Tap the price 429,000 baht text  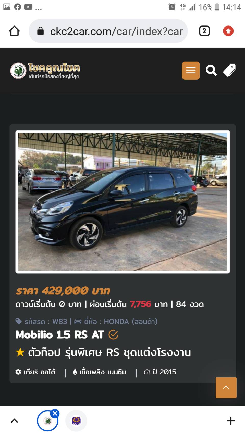63,291
